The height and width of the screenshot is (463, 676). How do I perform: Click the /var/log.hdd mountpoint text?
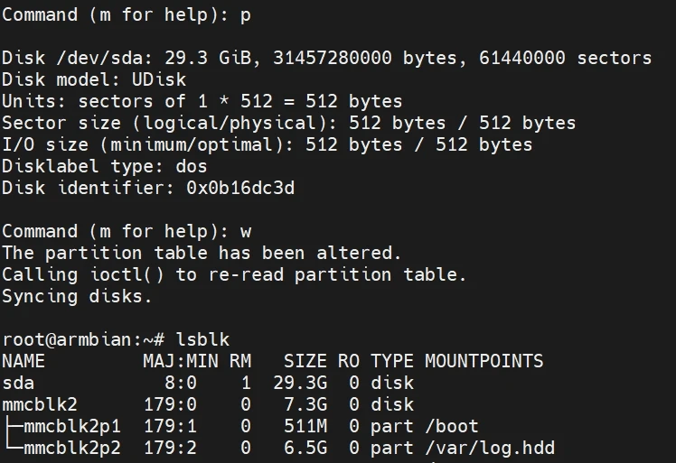click(x=489, y=448)
